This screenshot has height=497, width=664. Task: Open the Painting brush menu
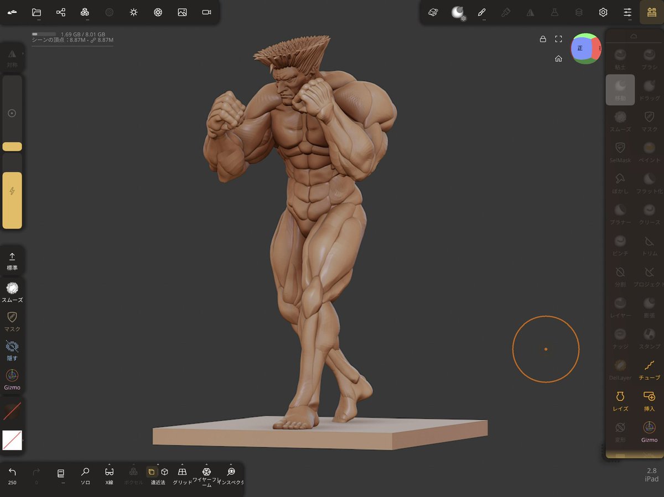(481, 12)
